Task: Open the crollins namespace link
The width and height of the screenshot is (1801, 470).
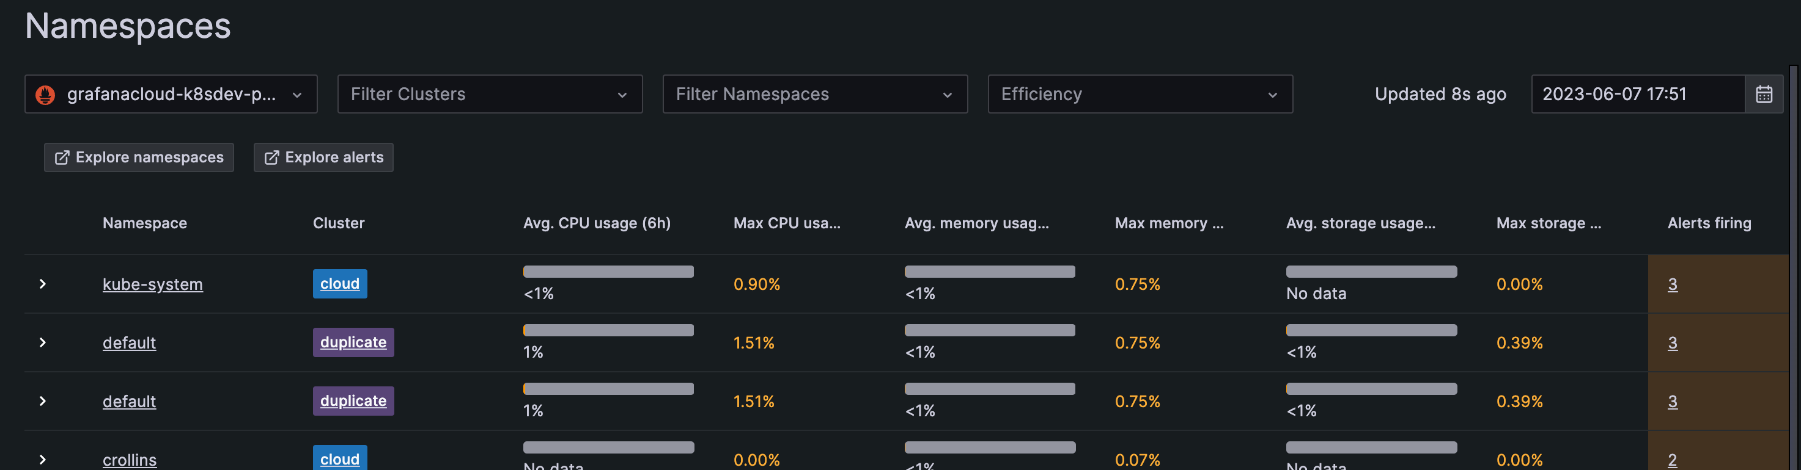Action: [x=130, y=460]
